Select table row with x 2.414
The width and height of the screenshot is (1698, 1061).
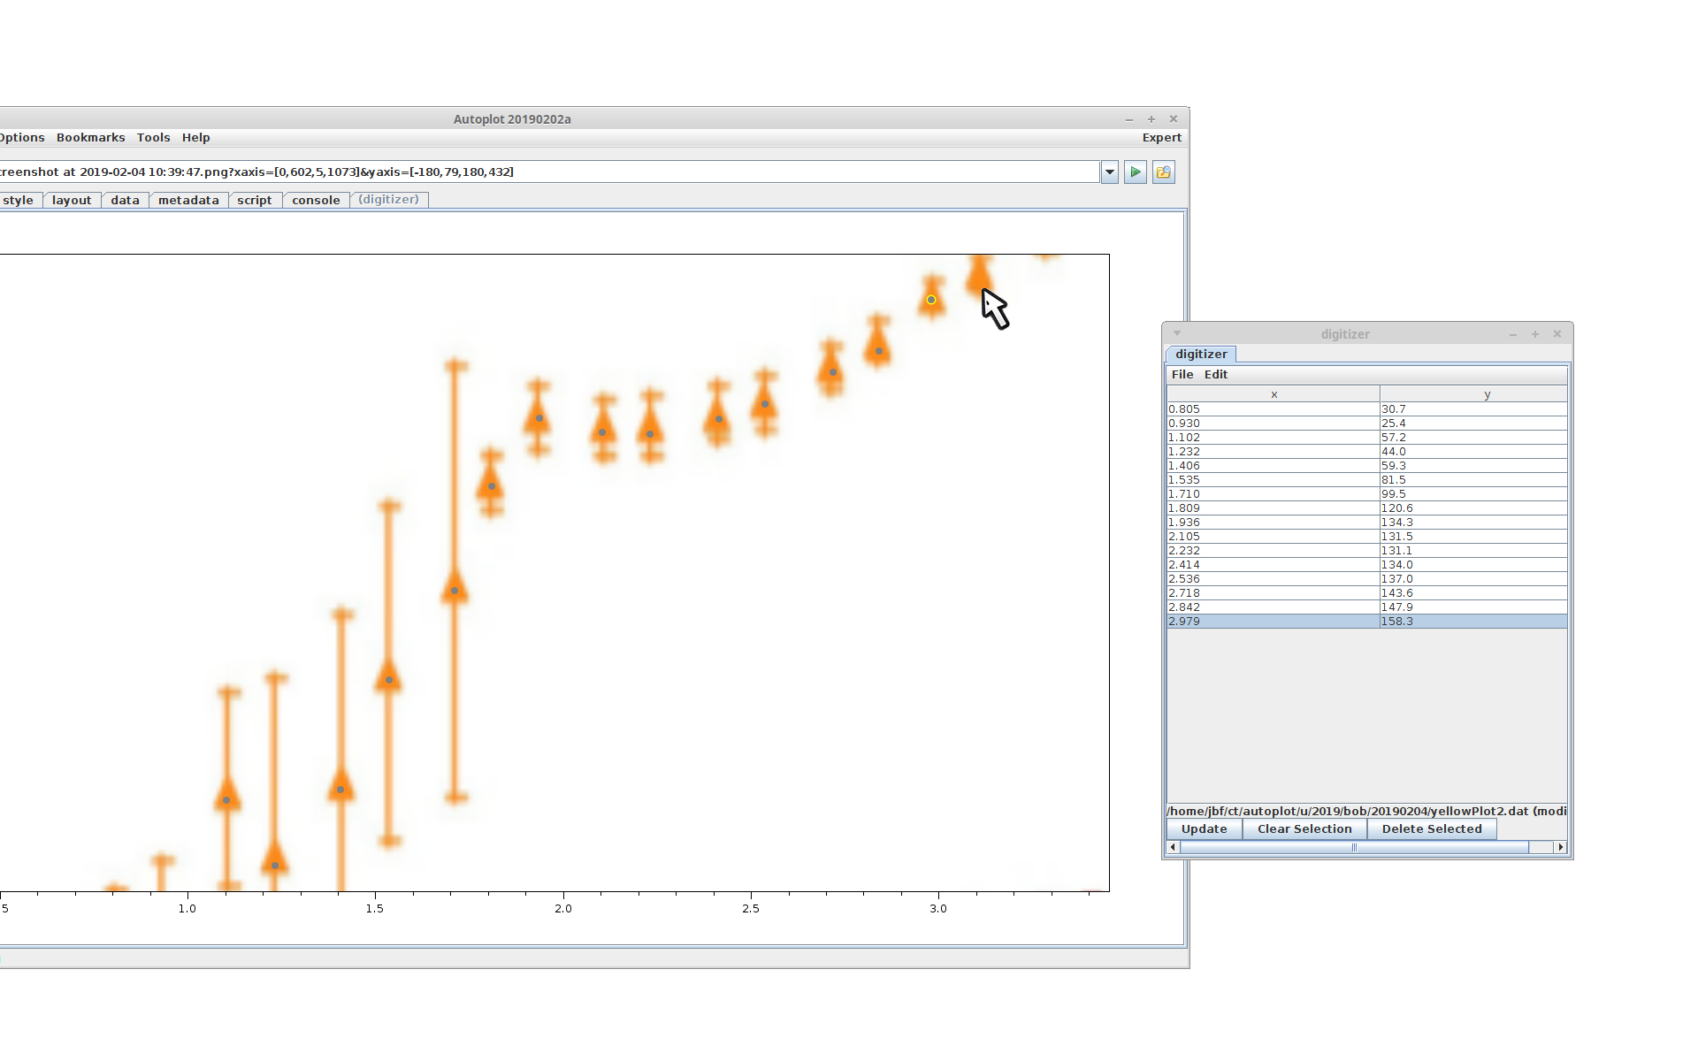tap(1367, 565)
